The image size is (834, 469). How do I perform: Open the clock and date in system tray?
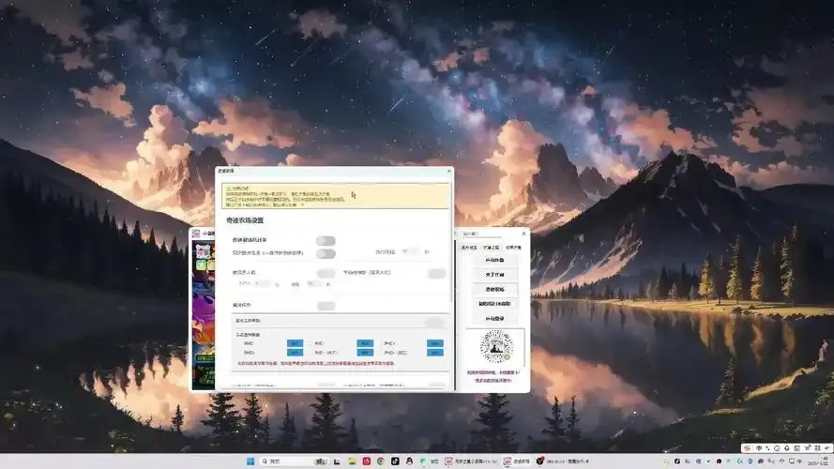click(817, 461)
